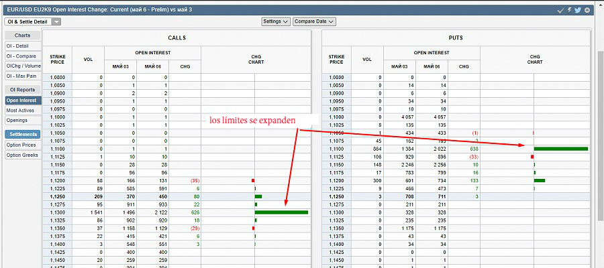Click the puts CHG CHART column header
Image resolution: width=604 pixels, height=268 pixels.
[x=535, y=60]
